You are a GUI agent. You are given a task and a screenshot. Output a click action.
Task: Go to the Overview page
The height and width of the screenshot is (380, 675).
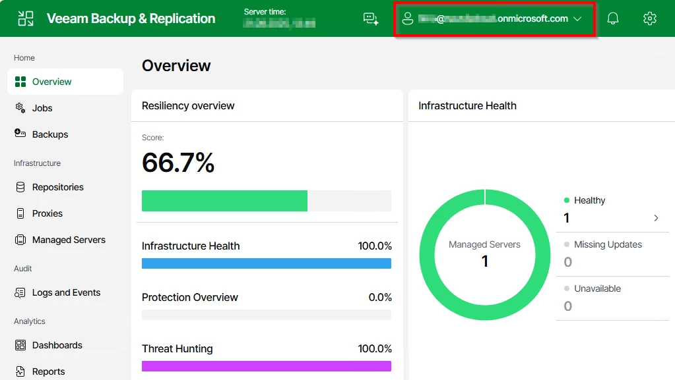pos(65,82)
